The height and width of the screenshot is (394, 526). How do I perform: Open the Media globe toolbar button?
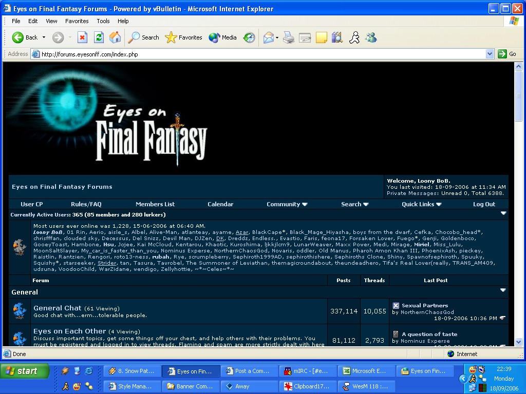223,37
